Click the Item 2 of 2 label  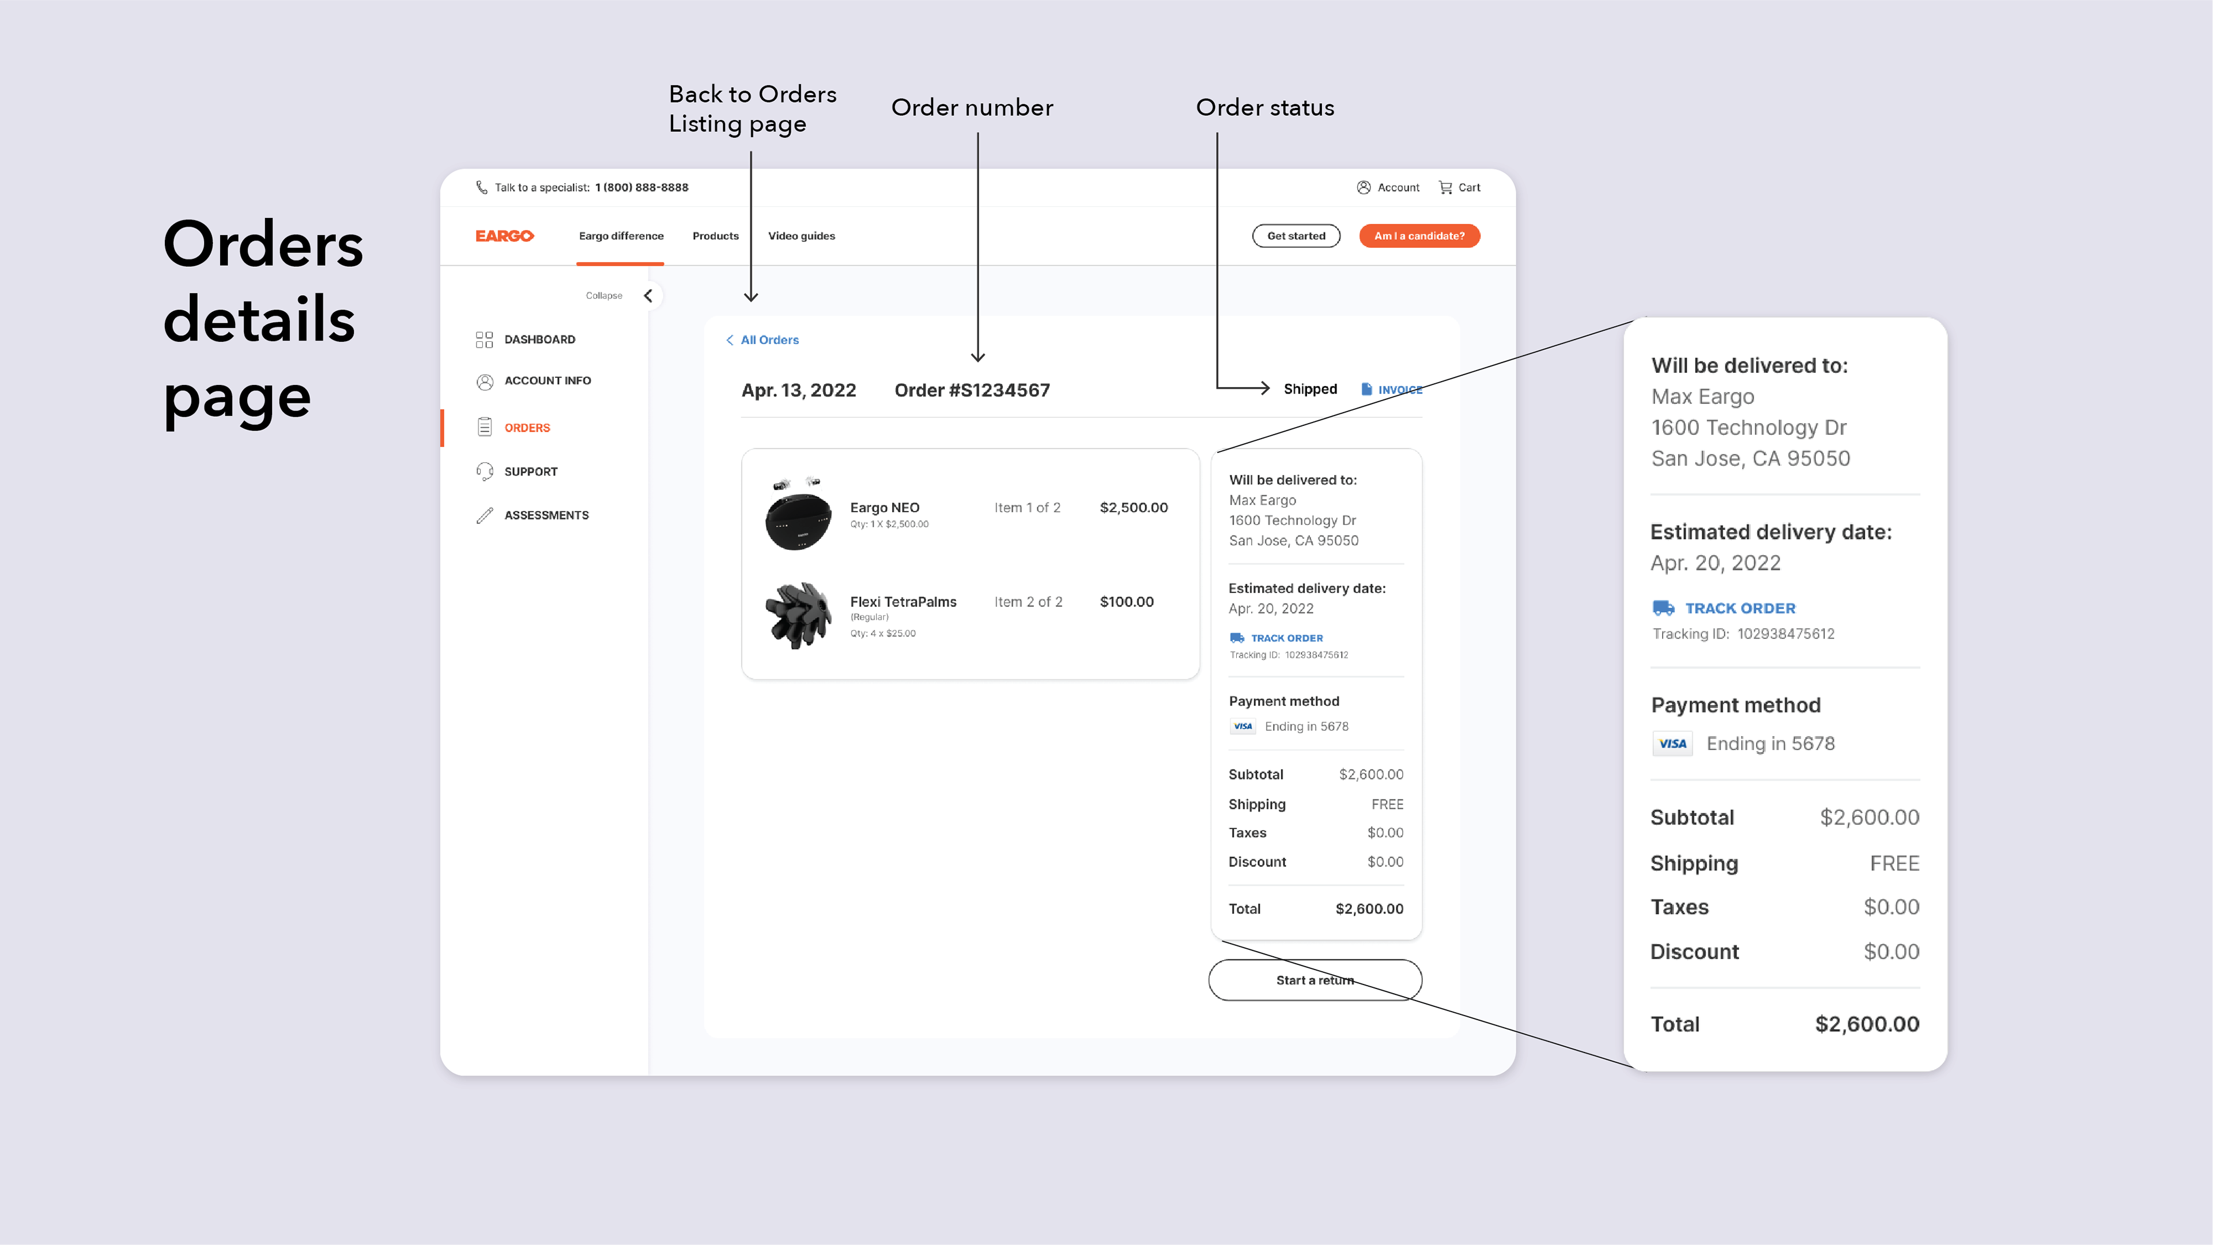coord(1028,601)
